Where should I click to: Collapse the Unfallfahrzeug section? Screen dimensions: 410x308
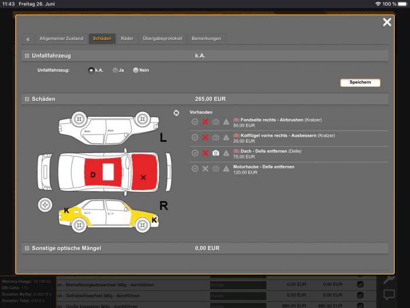click(x=27, y=56)
